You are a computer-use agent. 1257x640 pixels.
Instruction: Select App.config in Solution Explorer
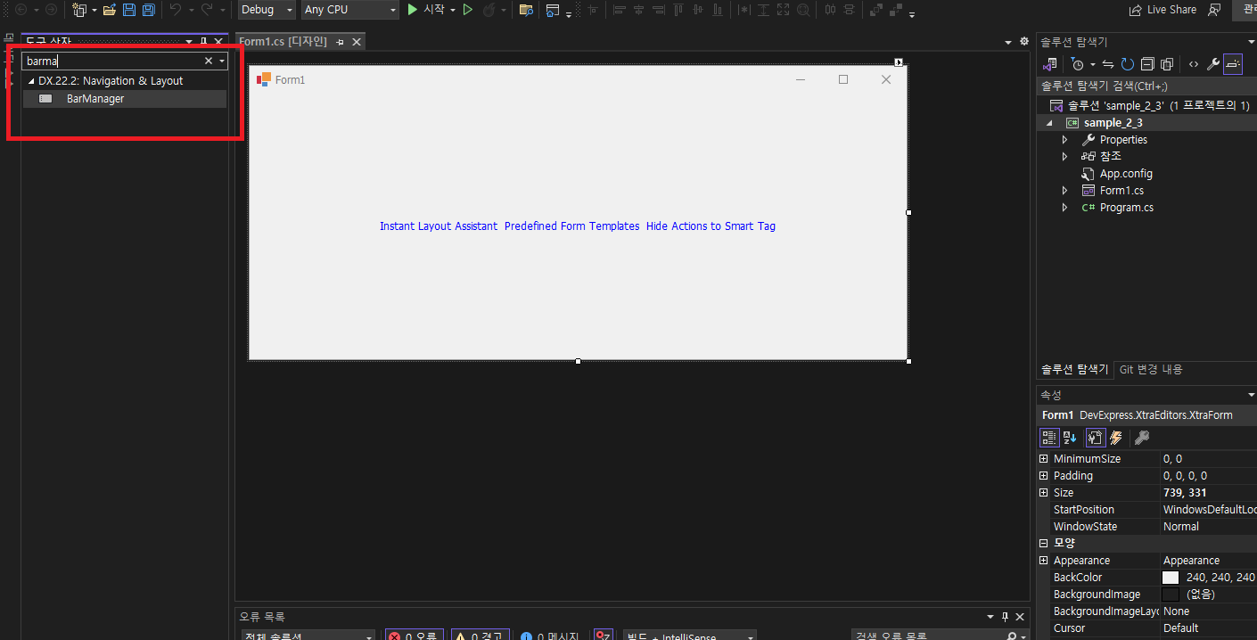[x=1126, y=174]
